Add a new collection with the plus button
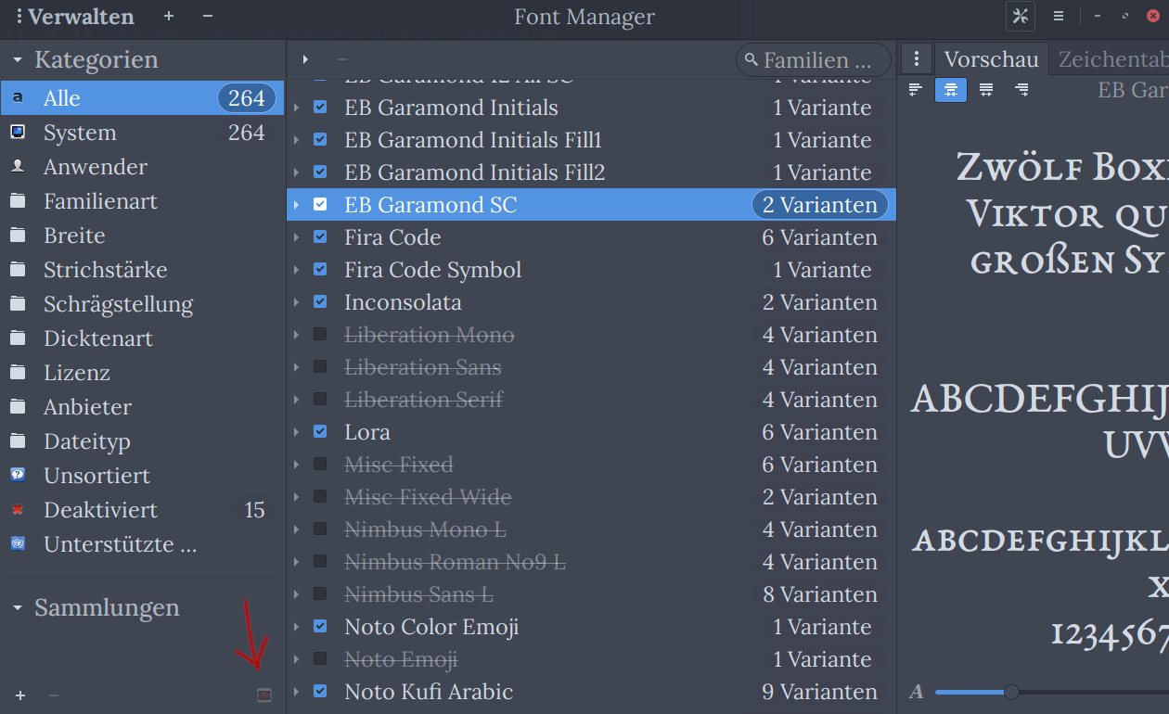This screenshot has height=714, width=1169. click(x=19, y=695)
